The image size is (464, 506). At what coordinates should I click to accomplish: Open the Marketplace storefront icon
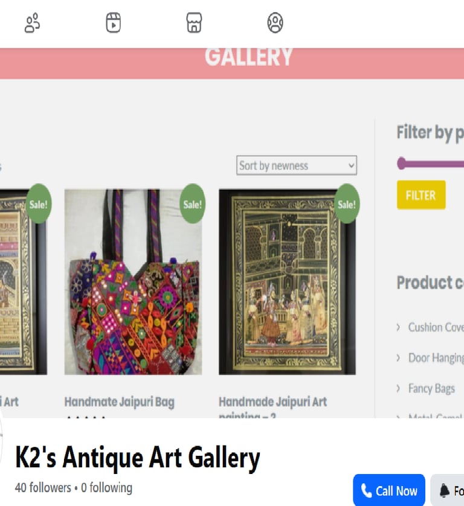click(x=194, y=23)
